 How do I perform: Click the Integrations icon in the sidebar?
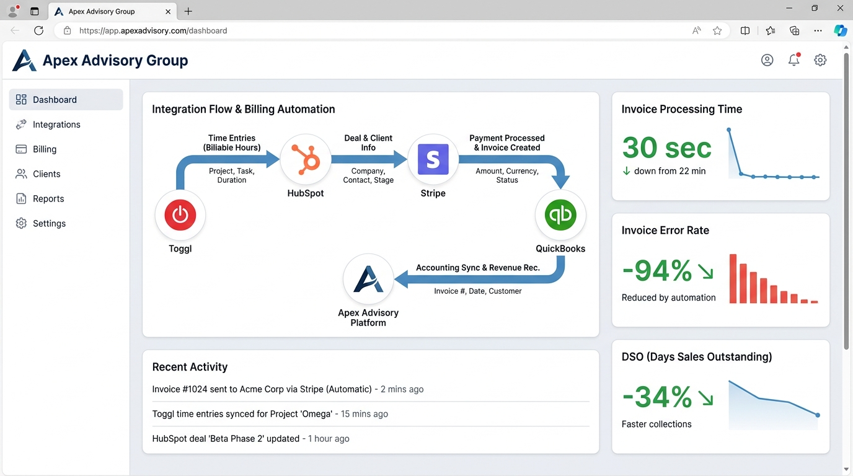[21, 125]
